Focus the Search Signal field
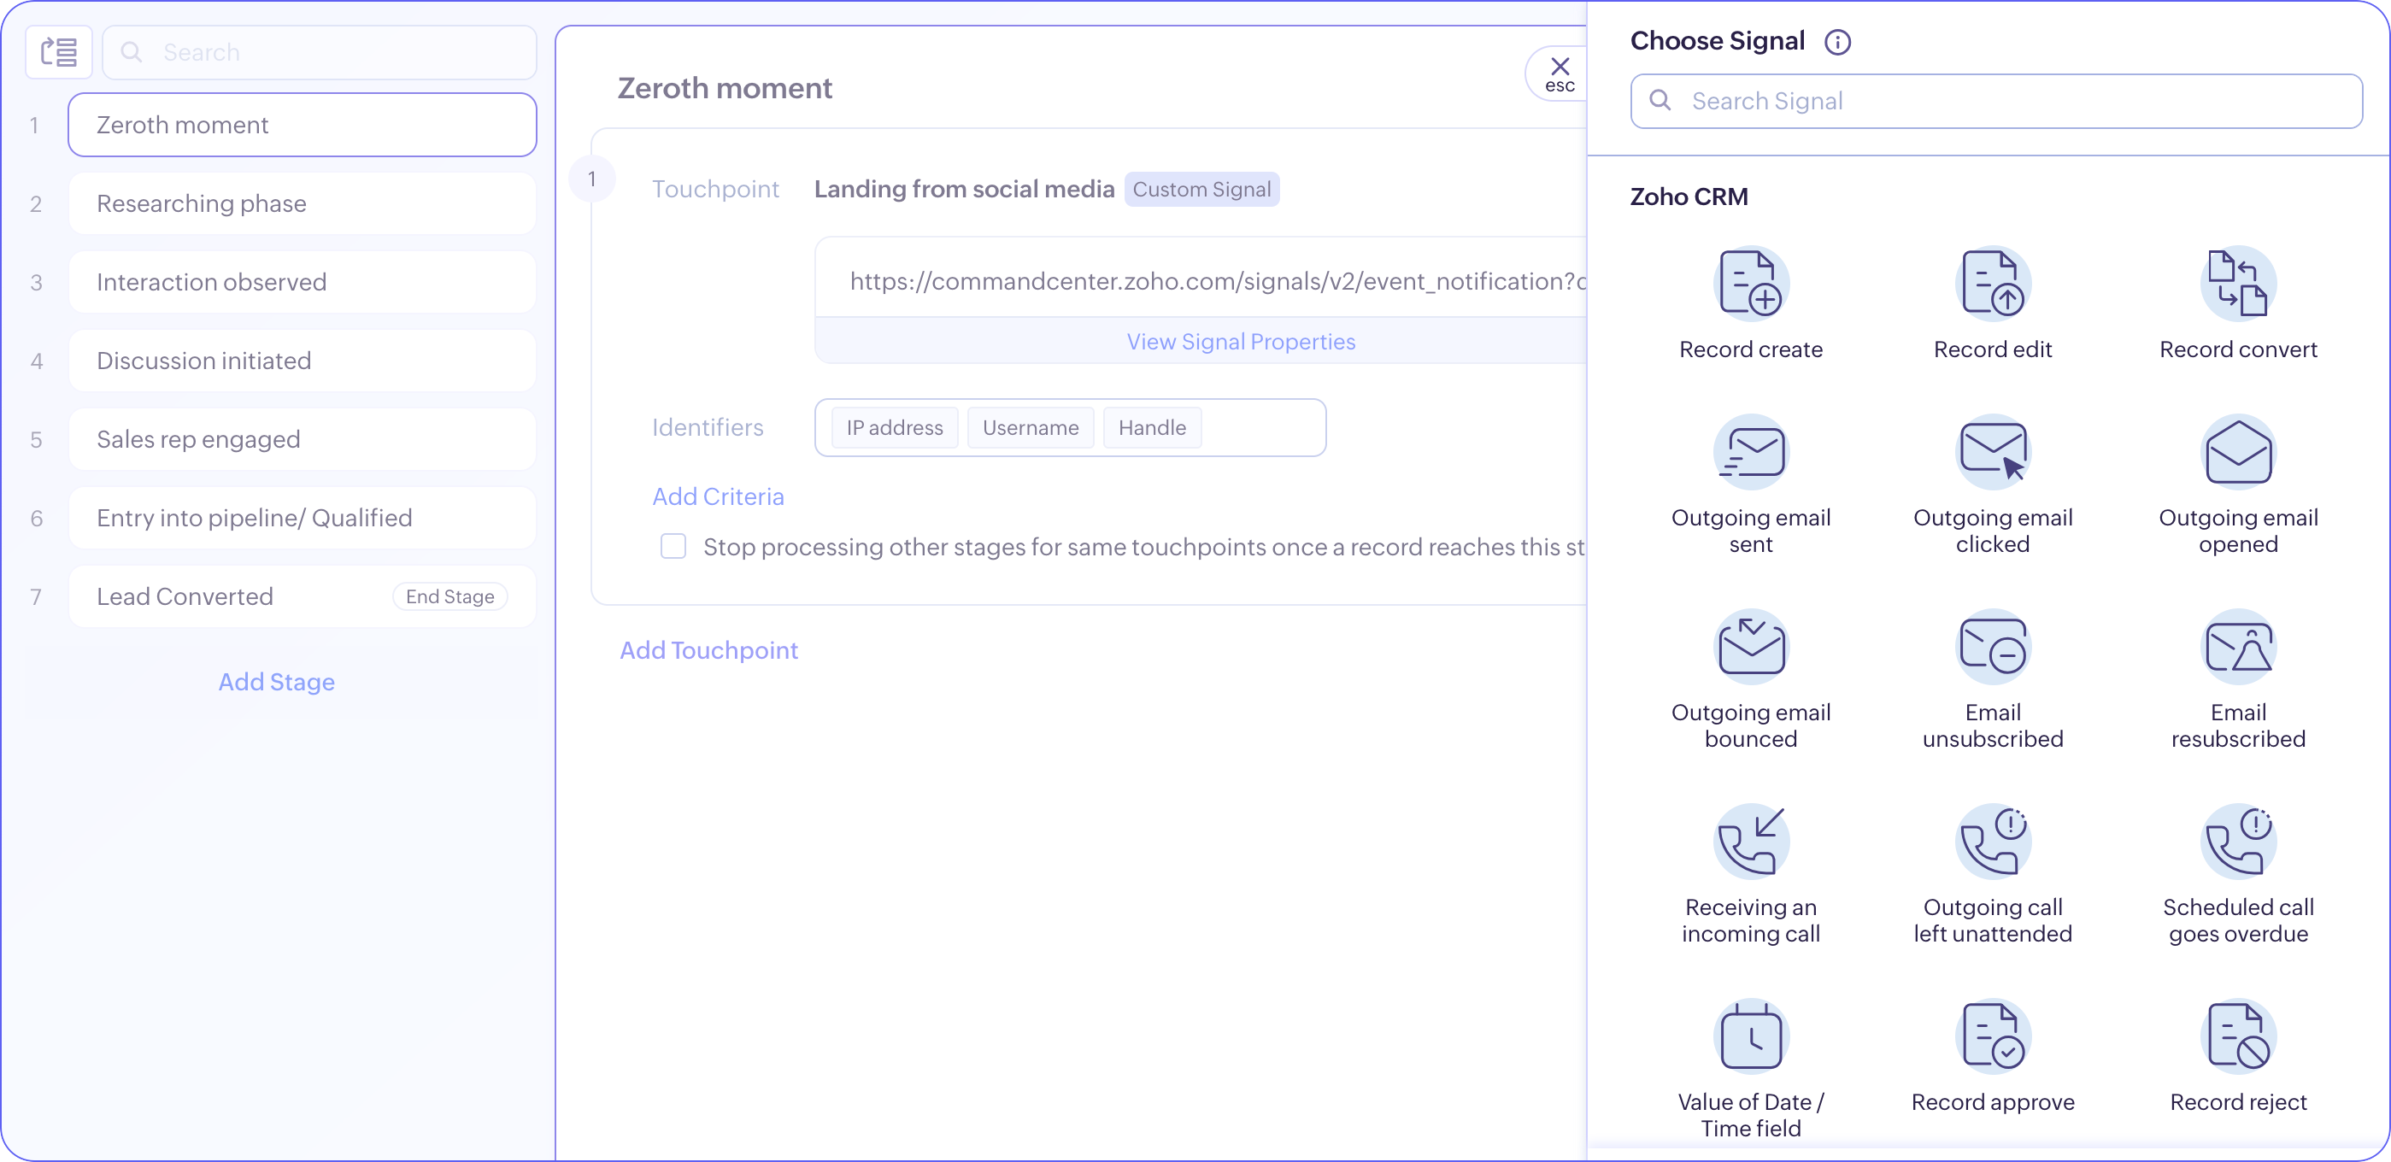The width and height of the screenshot is (2391, 1162). (x=1995, y=100)
